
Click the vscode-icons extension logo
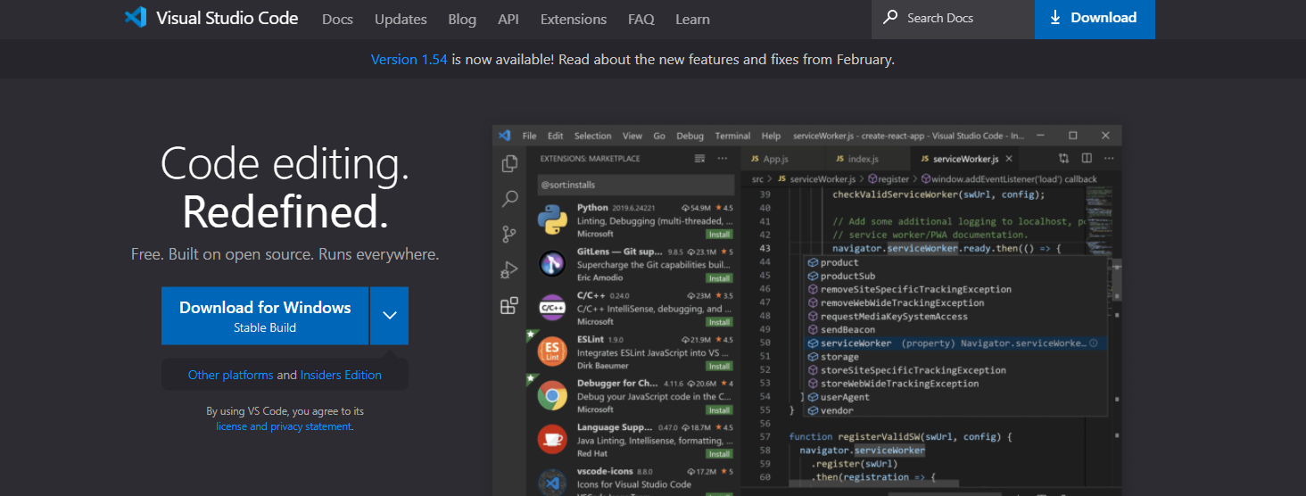coord(552,482)
